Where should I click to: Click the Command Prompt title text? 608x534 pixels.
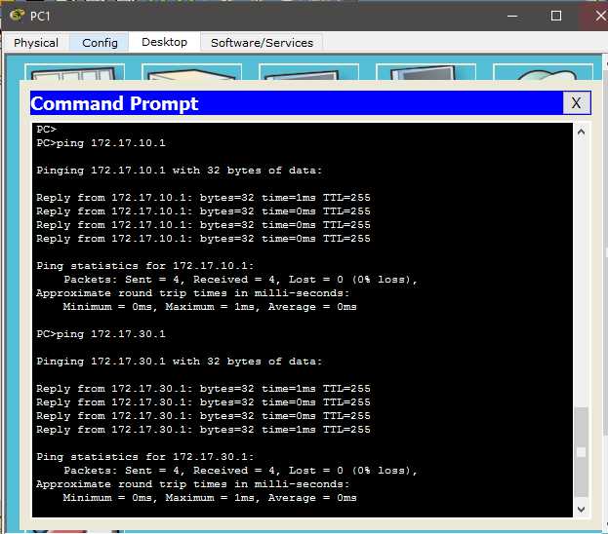(114, 104)
